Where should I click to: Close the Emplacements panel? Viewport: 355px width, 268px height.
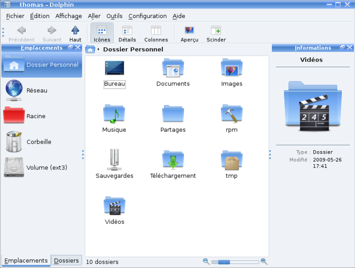tap(78, 47)
